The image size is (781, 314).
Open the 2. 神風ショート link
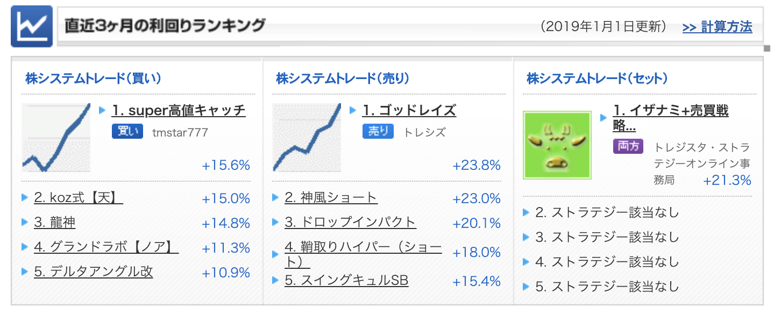pos(331,198)
